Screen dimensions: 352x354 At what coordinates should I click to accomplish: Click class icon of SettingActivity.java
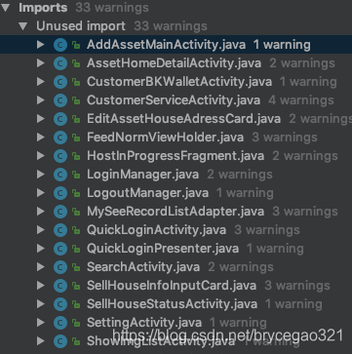coord(60,323)
